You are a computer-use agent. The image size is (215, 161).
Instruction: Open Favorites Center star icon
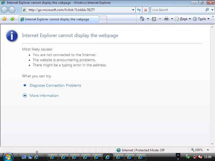point(4,19)
